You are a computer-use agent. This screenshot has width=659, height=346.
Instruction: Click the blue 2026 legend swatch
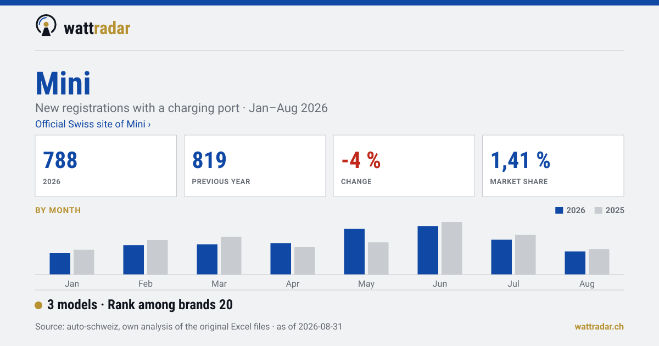coord(560,210)
